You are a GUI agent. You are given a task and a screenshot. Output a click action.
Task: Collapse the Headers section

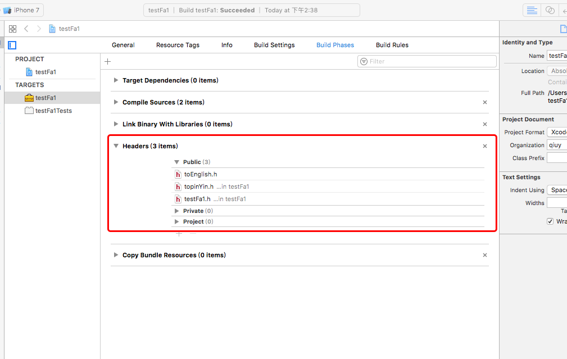tap(116, 146)
